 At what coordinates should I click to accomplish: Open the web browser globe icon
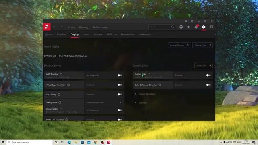(181, 27)
